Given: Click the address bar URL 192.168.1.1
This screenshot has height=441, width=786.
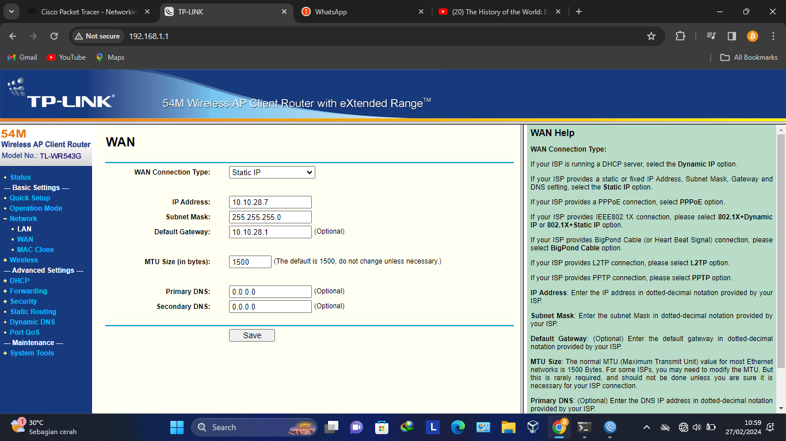Looking at the screenshot, I should click(x=148, y=36).
